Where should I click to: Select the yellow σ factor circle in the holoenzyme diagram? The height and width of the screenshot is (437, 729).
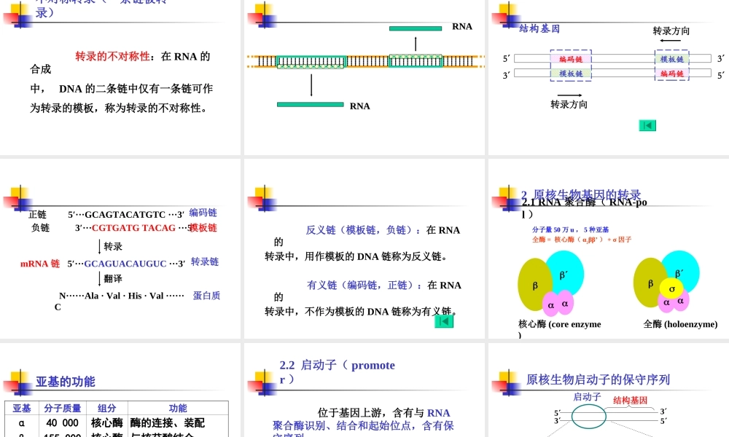coord(670,289)
